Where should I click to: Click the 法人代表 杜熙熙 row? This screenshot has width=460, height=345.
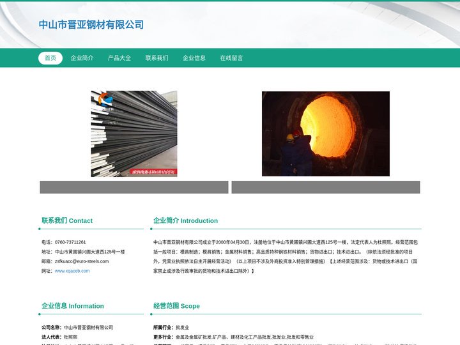pyautogui.click(x=59, y=337)
